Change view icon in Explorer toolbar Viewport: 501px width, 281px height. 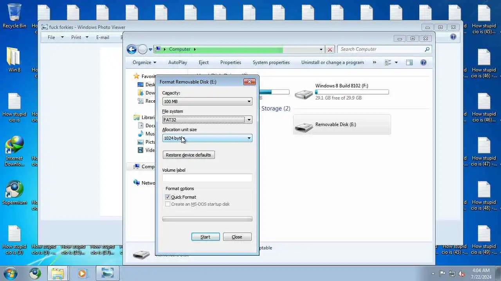pyautogui.click(x=388, y=62)
